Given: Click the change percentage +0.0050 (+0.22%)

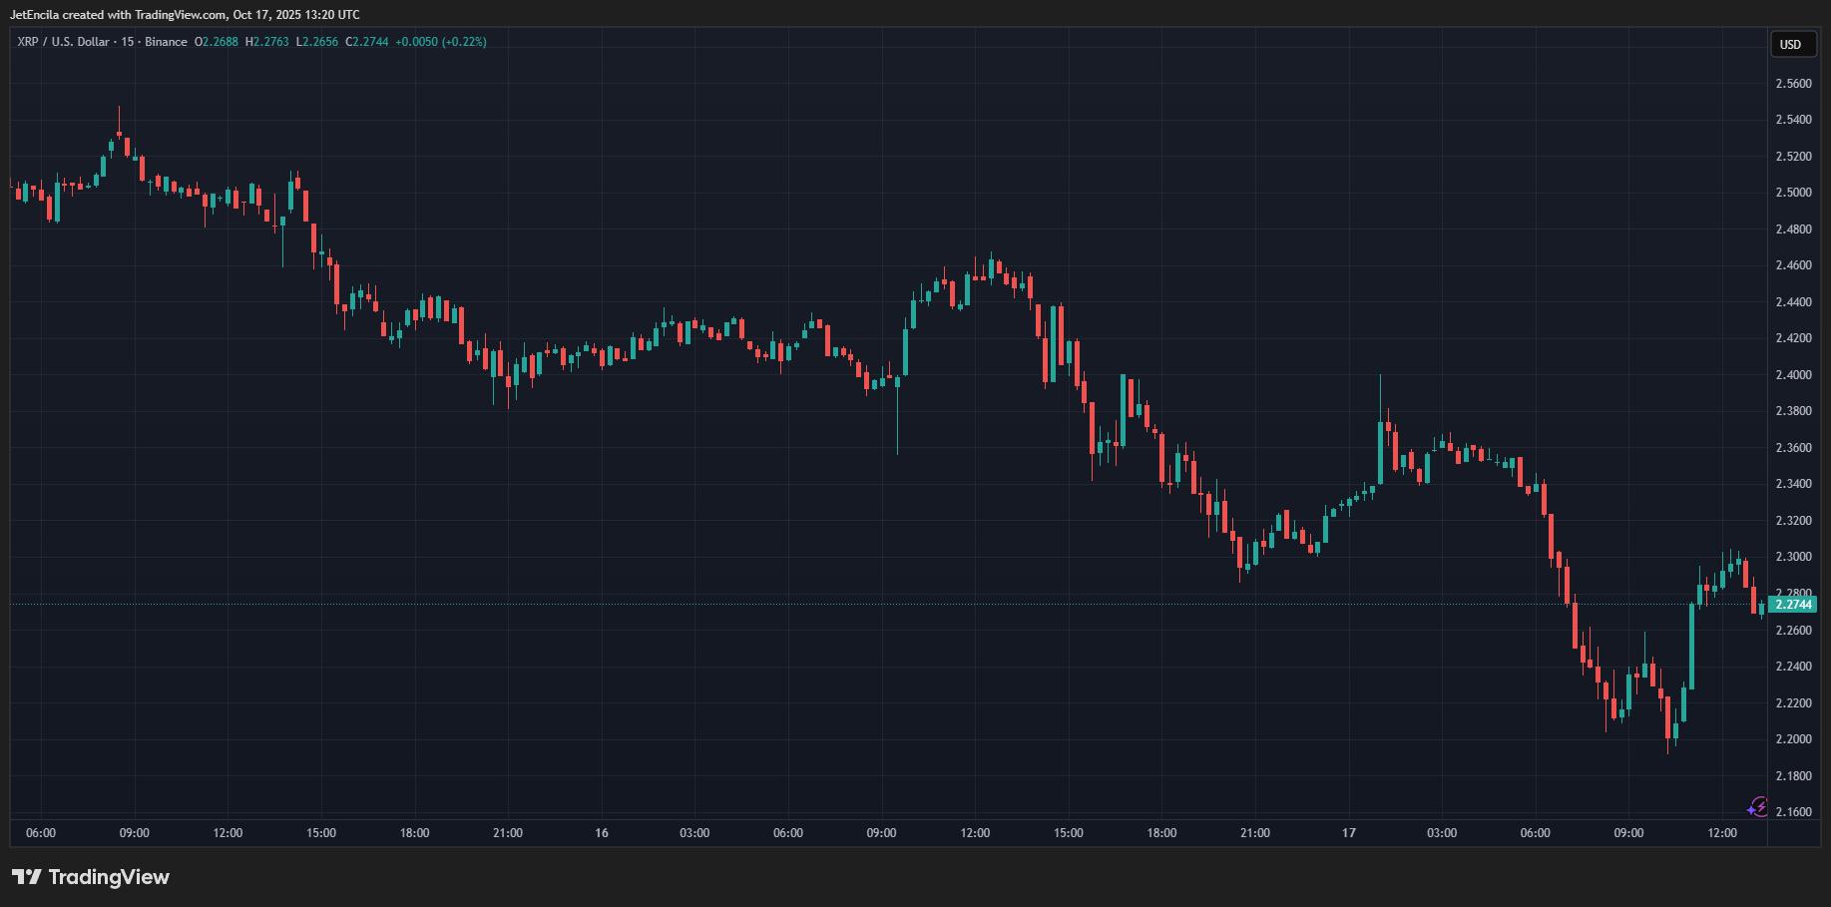Looking at the screenshot, I should pos(441,42).
